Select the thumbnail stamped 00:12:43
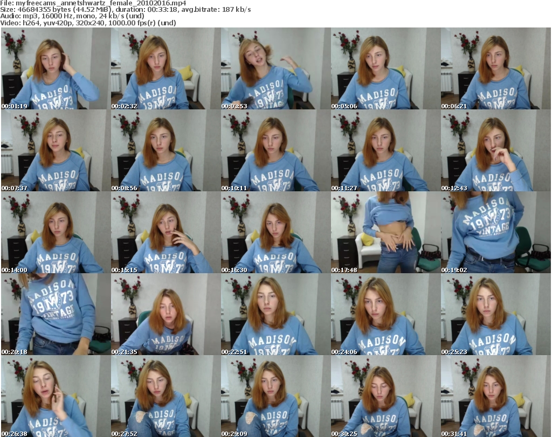This screenshot has width=552, height=437. [496, 150]
